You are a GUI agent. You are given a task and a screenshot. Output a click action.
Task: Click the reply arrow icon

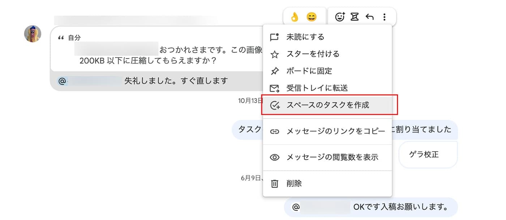coord(369,17)
